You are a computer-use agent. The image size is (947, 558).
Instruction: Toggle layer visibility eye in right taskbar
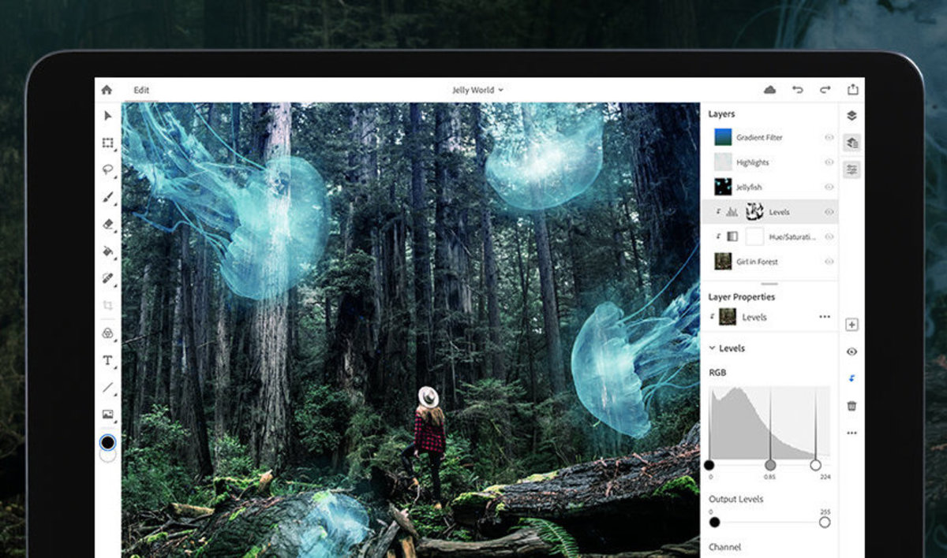coord(852,352)
